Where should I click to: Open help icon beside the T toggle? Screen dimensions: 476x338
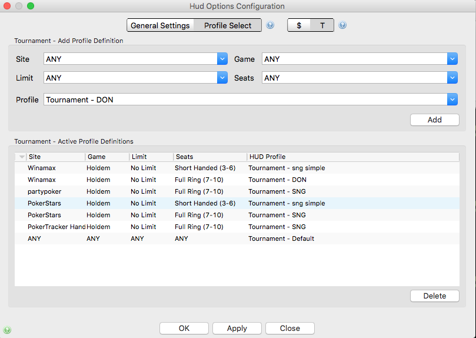(x=342, y=25)
